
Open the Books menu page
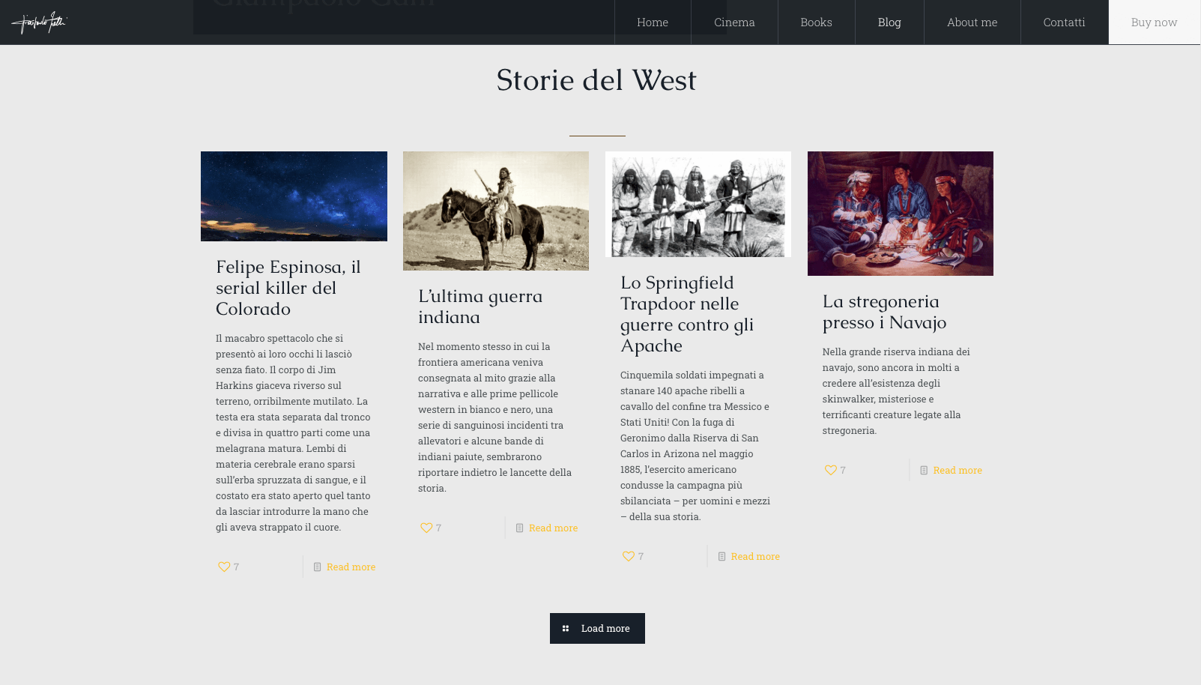(816, 22)
